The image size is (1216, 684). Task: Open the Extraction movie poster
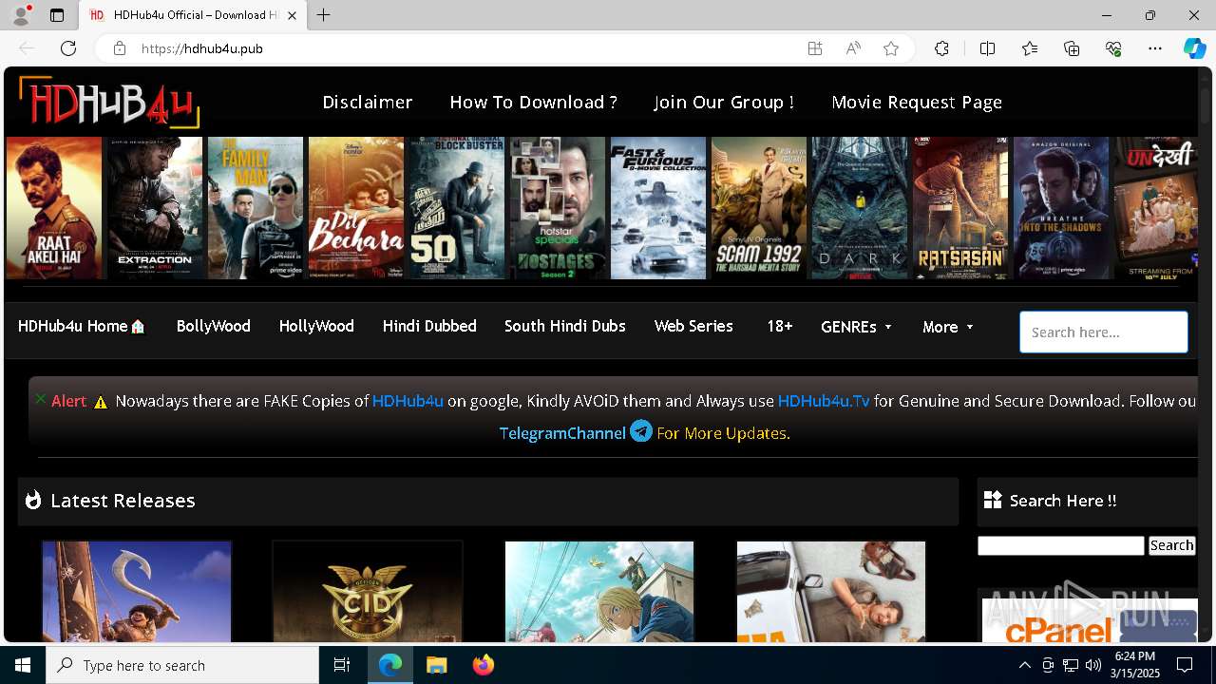(155, 208)
